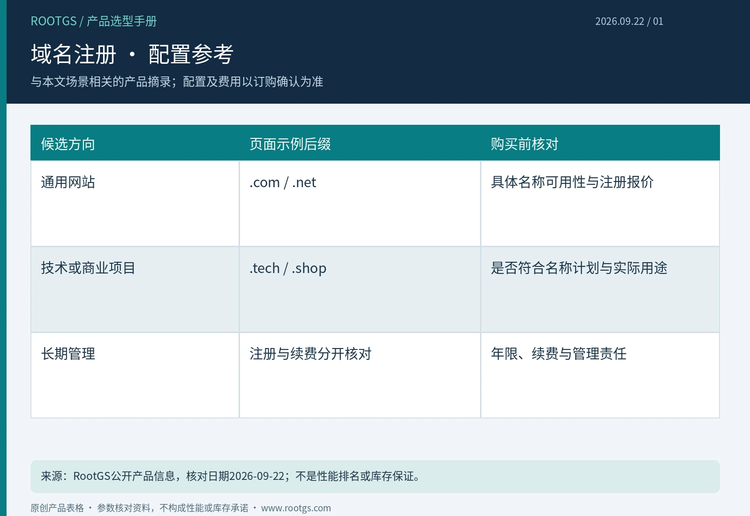Select the 长期管理 cell
This screenshot has width=750, height=516.
point(135,375)
